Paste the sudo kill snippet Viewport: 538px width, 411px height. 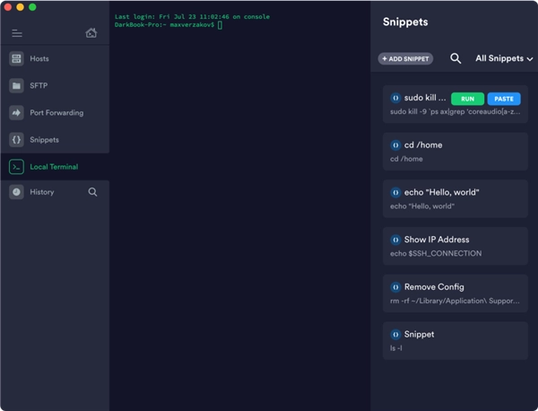(x=504, y=98)
